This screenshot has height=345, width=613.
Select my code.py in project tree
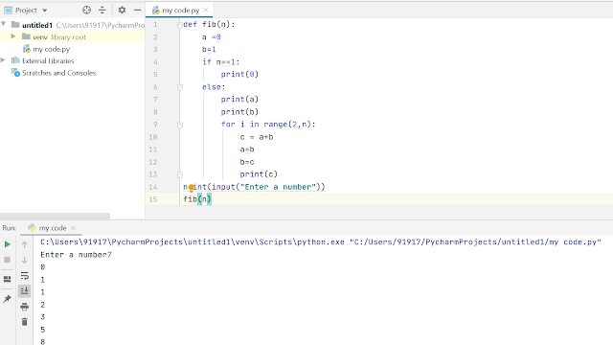point(51,49)
